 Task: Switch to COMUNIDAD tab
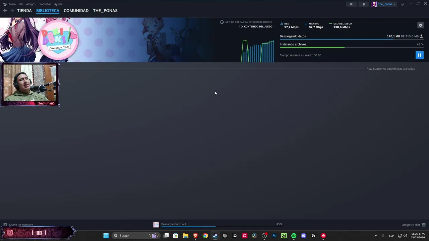(76, 10)
